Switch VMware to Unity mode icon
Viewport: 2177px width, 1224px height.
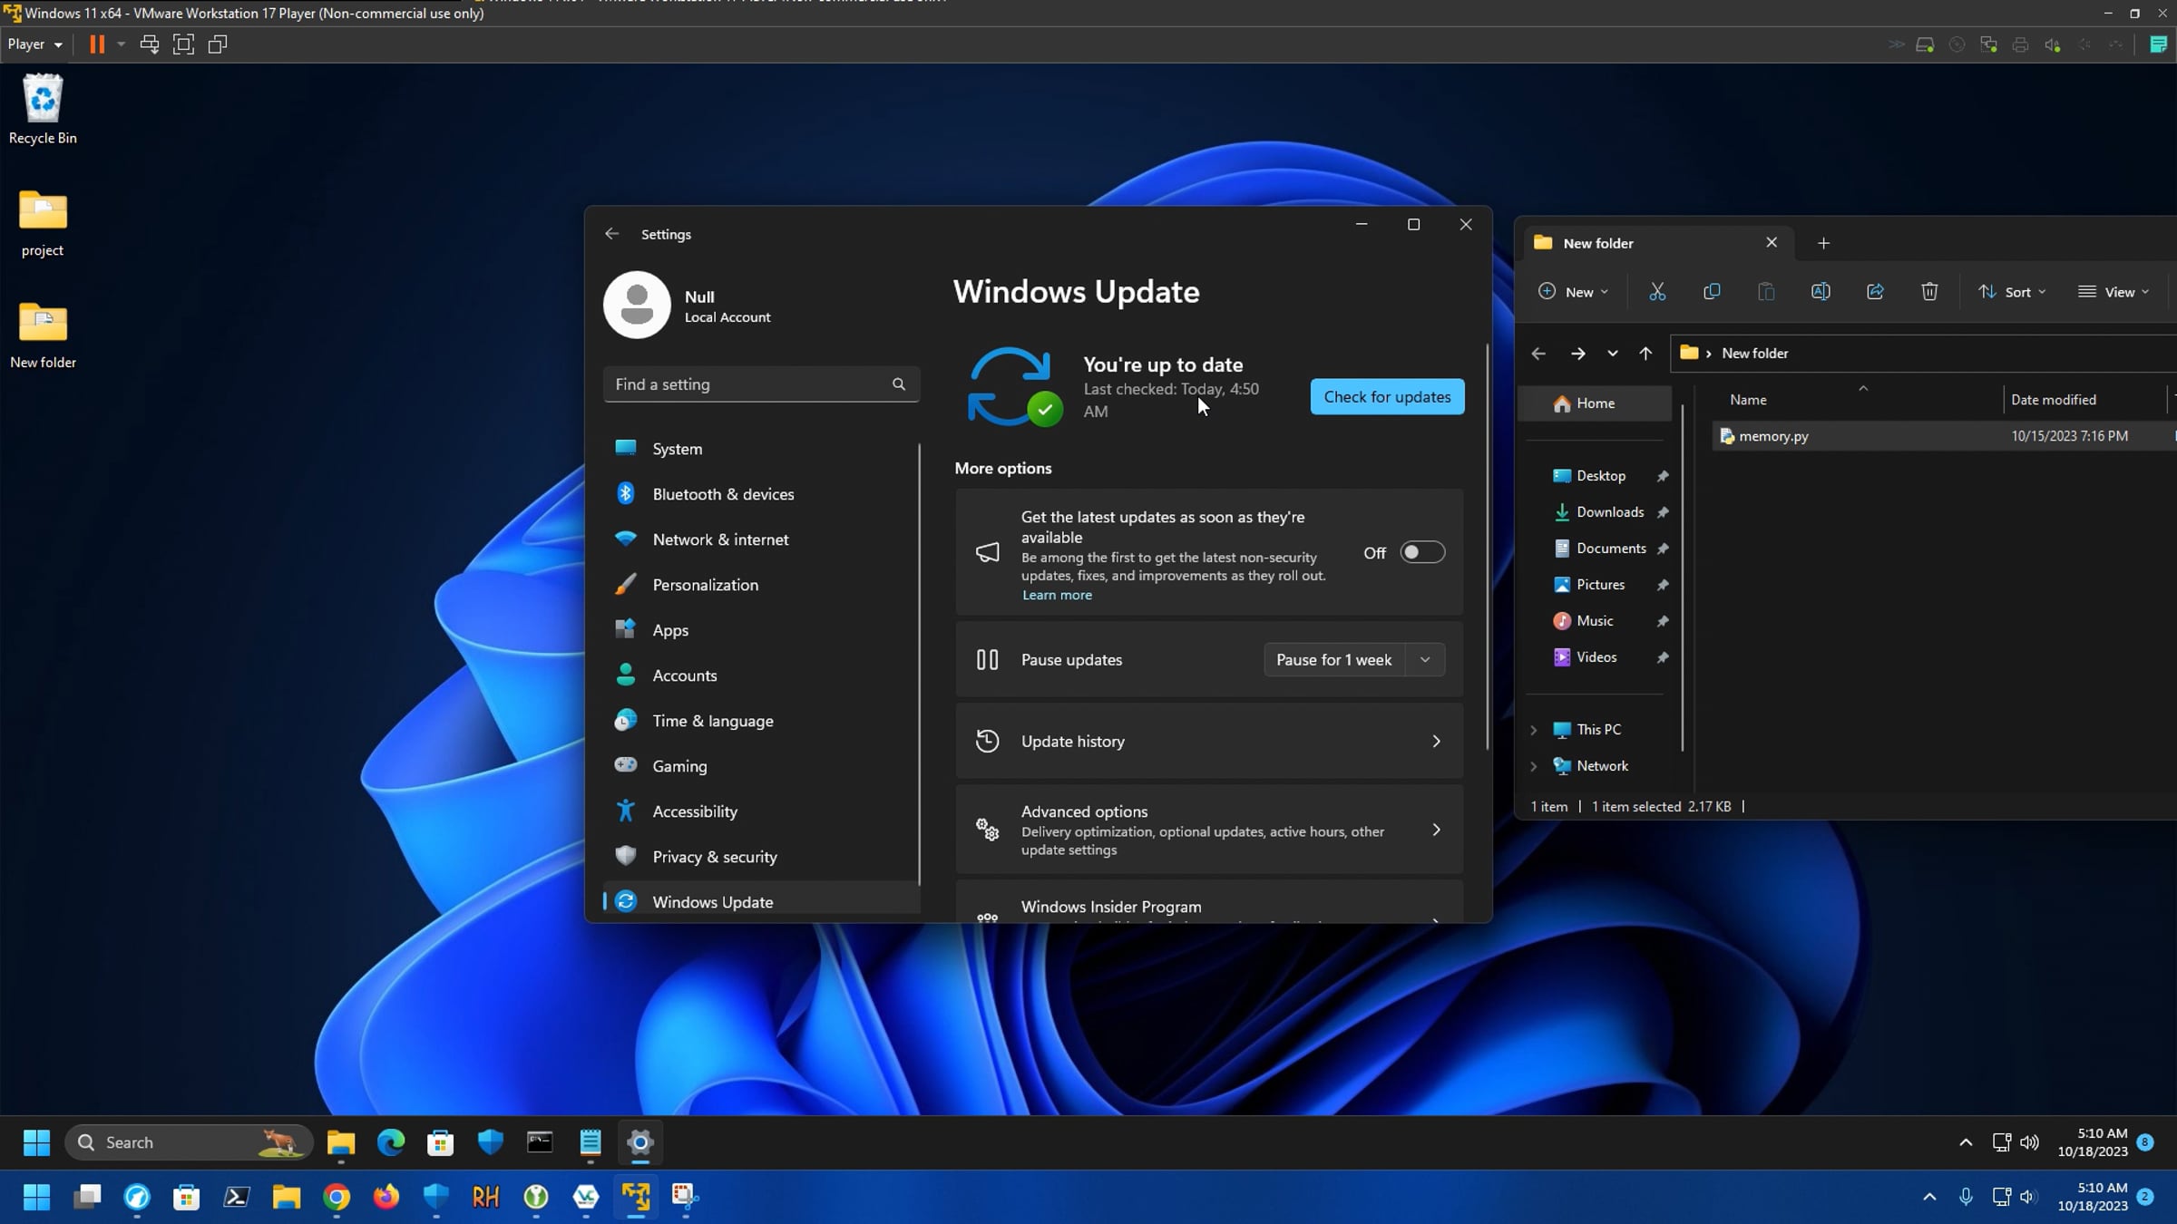tap(218, 44)
